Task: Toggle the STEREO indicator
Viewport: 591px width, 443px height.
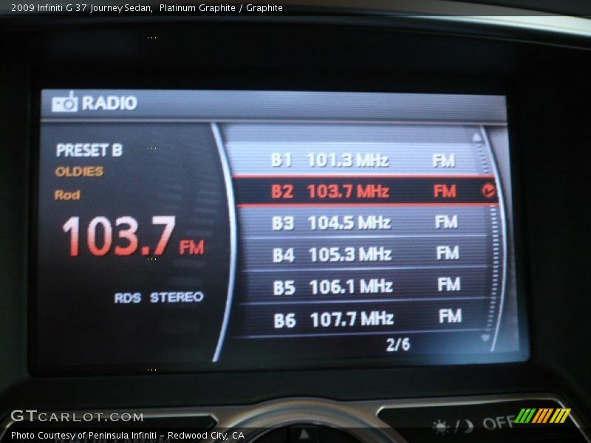Action: (x=176, y=298)
